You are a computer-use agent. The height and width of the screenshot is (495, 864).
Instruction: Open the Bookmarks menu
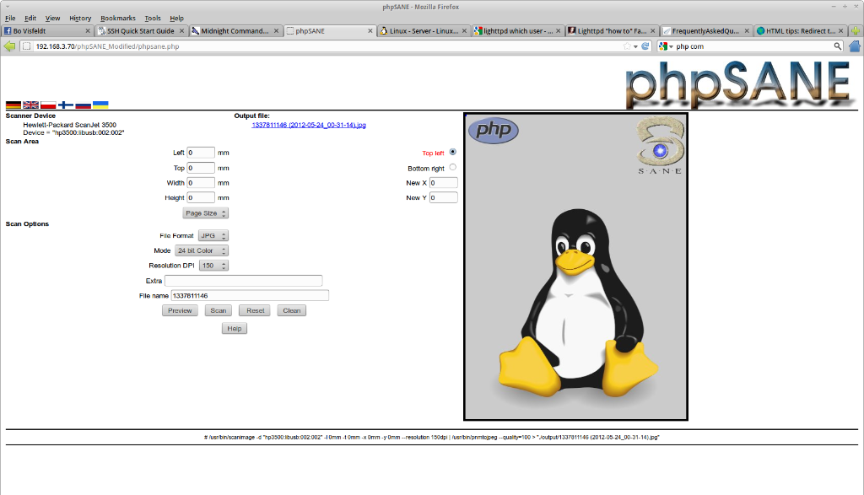(118, 19)
